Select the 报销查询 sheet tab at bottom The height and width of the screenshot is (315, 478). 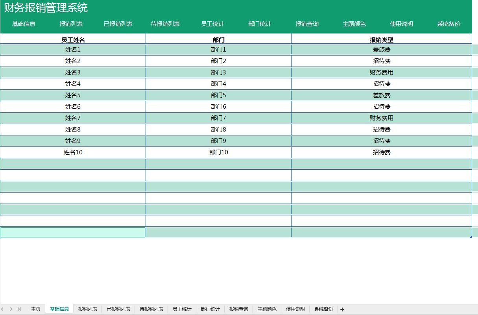pyautogui.click(x=238, y=309)
